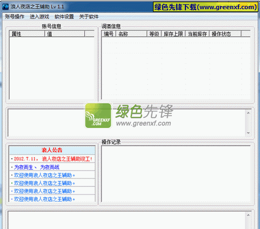Click the 操作状态 column header
This screenshot has width=260, height=229.
coord(225,34)
